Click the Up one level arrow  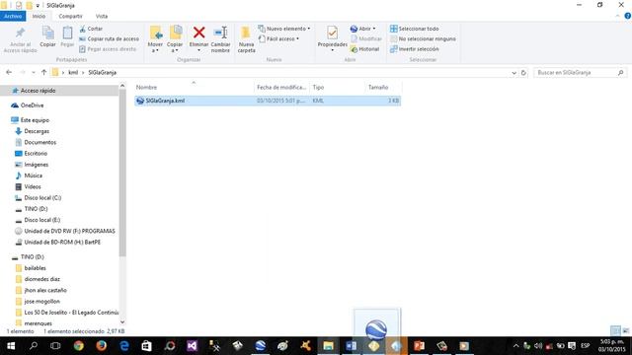(43, 72)
